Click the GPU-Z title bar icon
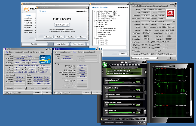 [x=131, y=4]
